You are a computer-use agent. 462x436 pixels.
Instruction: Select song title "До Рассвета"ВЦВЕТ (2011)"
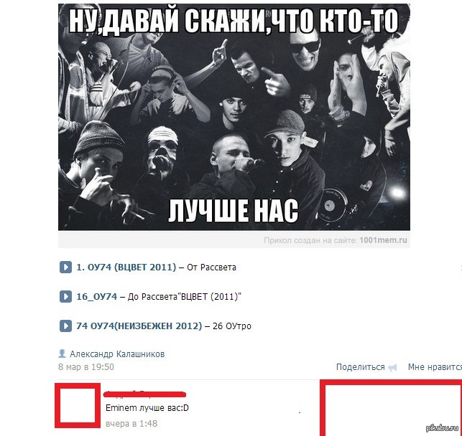185,297
